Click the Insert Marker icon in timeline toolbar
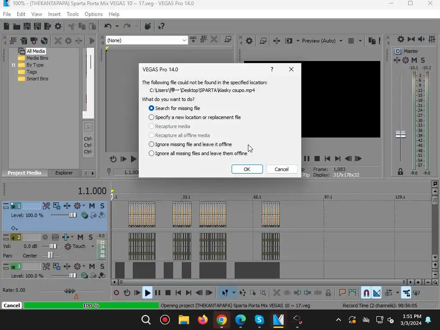 point(342,293)
